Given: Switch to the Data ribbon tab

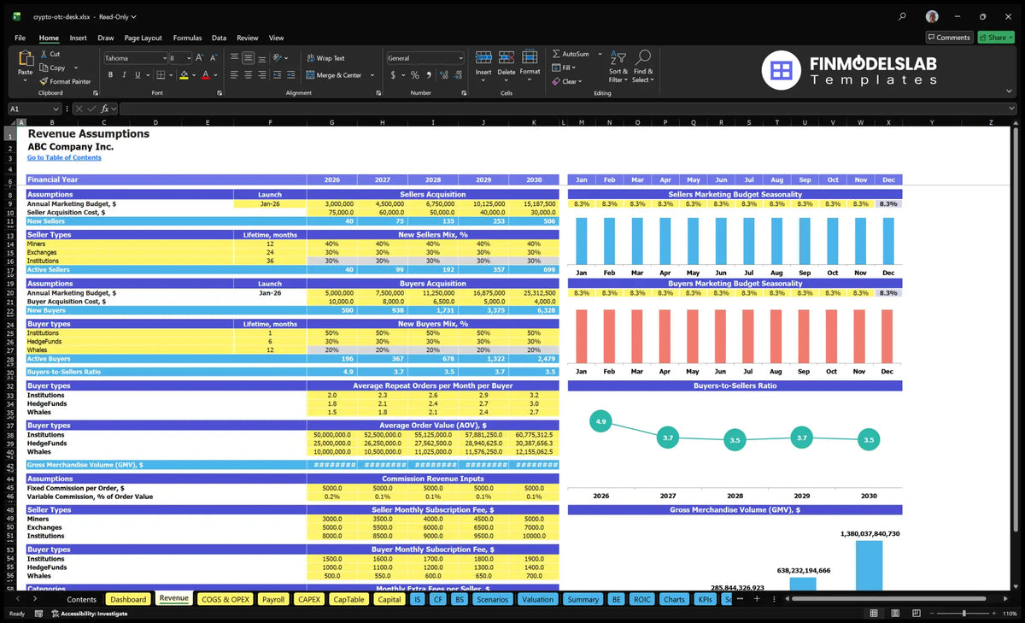Looking at the screenshot, I should pos(219,38).
